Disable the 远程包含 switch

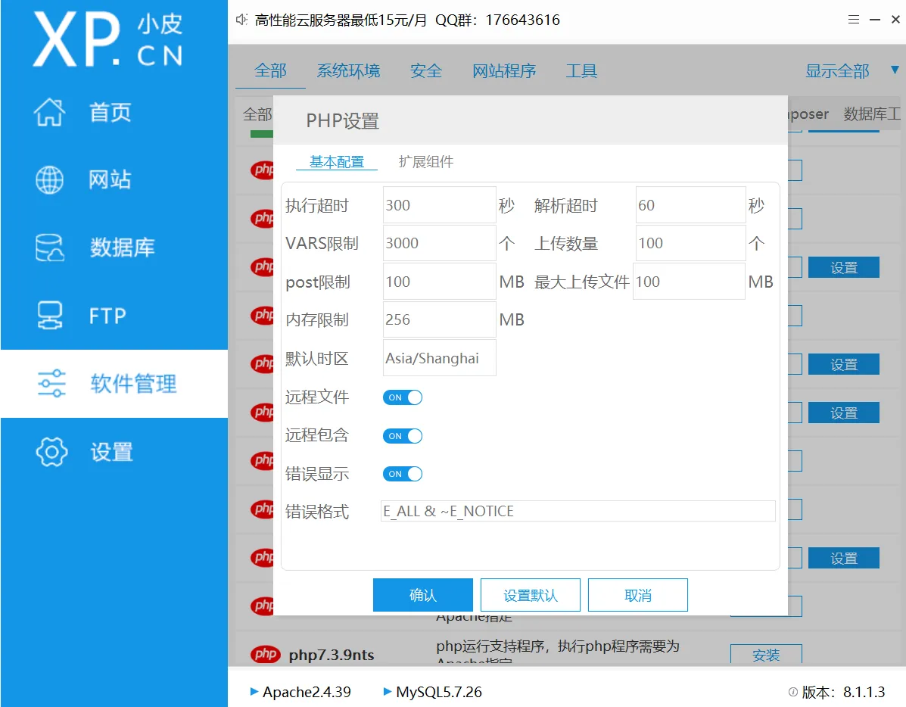pyautogui.click(x=402, y=436)
